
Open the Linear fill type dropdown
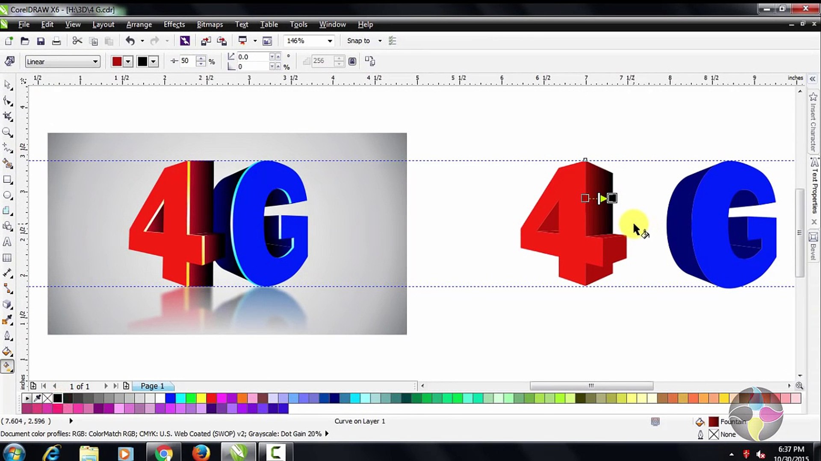(95, 61)
